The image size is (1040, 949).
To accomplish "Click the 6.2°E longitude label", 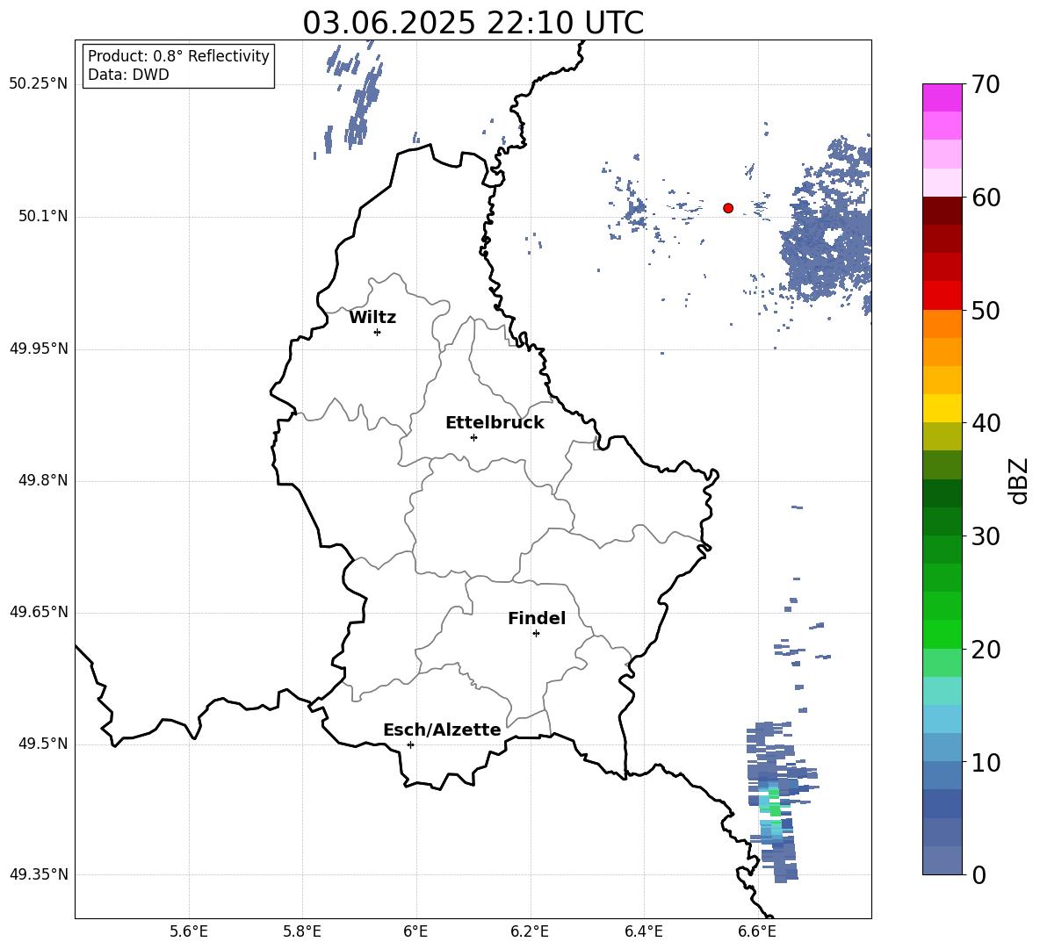I will click(530, 931).
